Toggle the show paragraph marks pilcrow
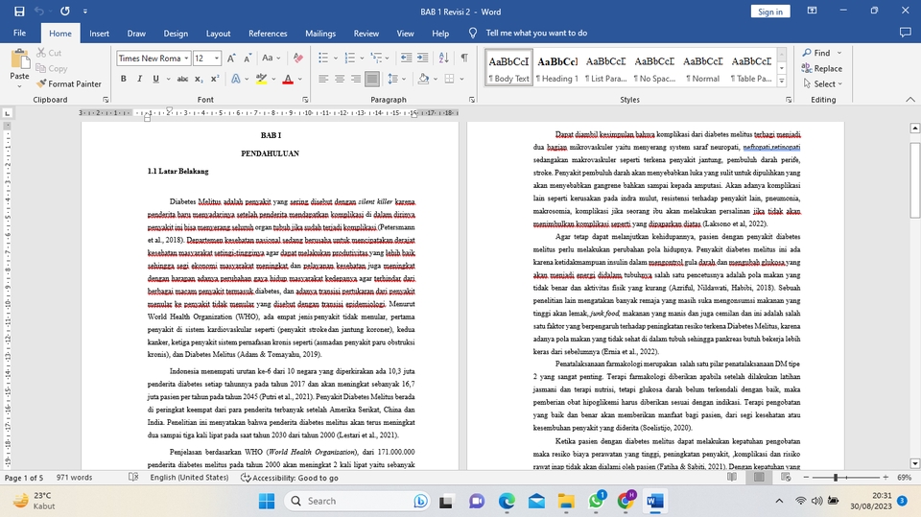This screenshot has width=921, height=517. pyautogui.click(x=464, y=58)
